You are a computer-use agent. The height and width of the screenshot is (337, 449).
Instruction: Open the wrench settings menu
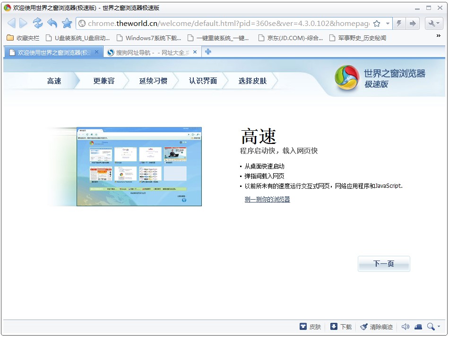click(432, 23)
